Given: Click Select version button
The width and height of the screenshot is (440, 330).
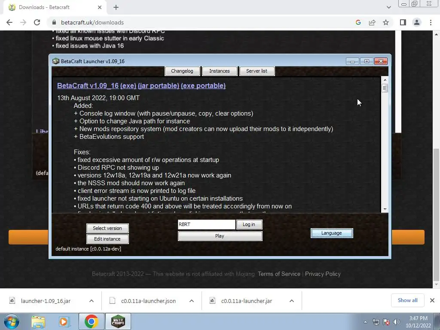Looking at the screenshot, I should click(107, 228).
